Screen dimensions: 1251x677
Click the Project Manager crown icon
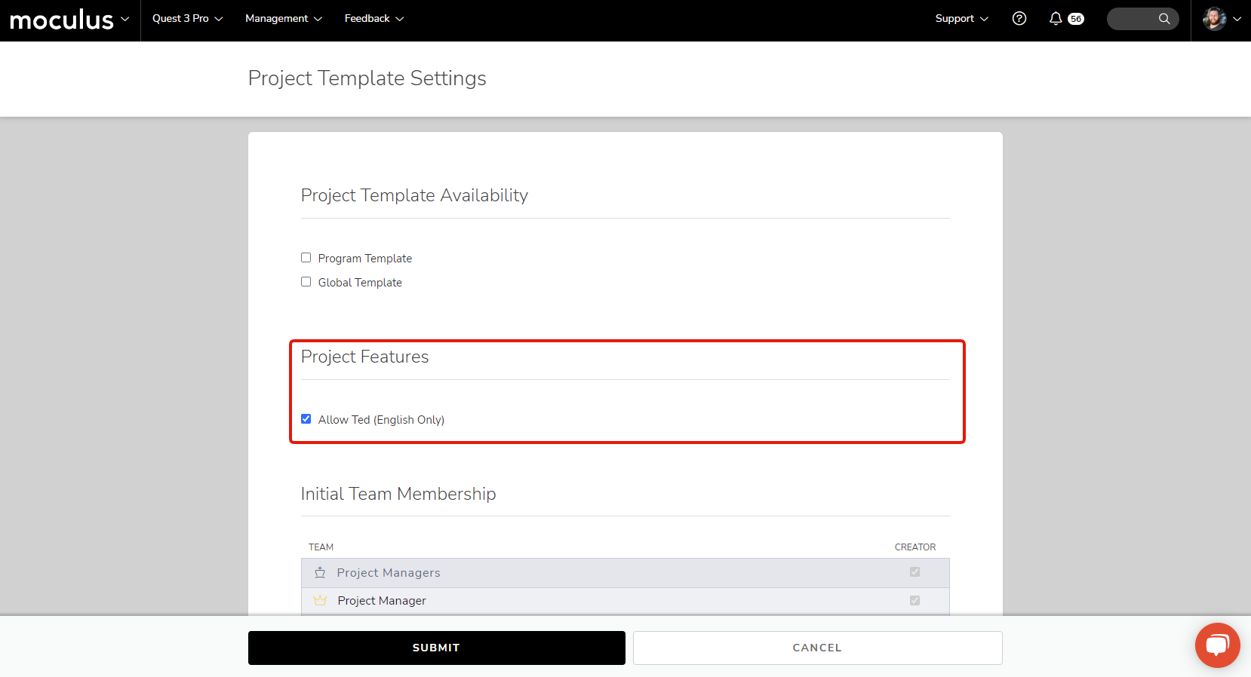coord(320,601)
